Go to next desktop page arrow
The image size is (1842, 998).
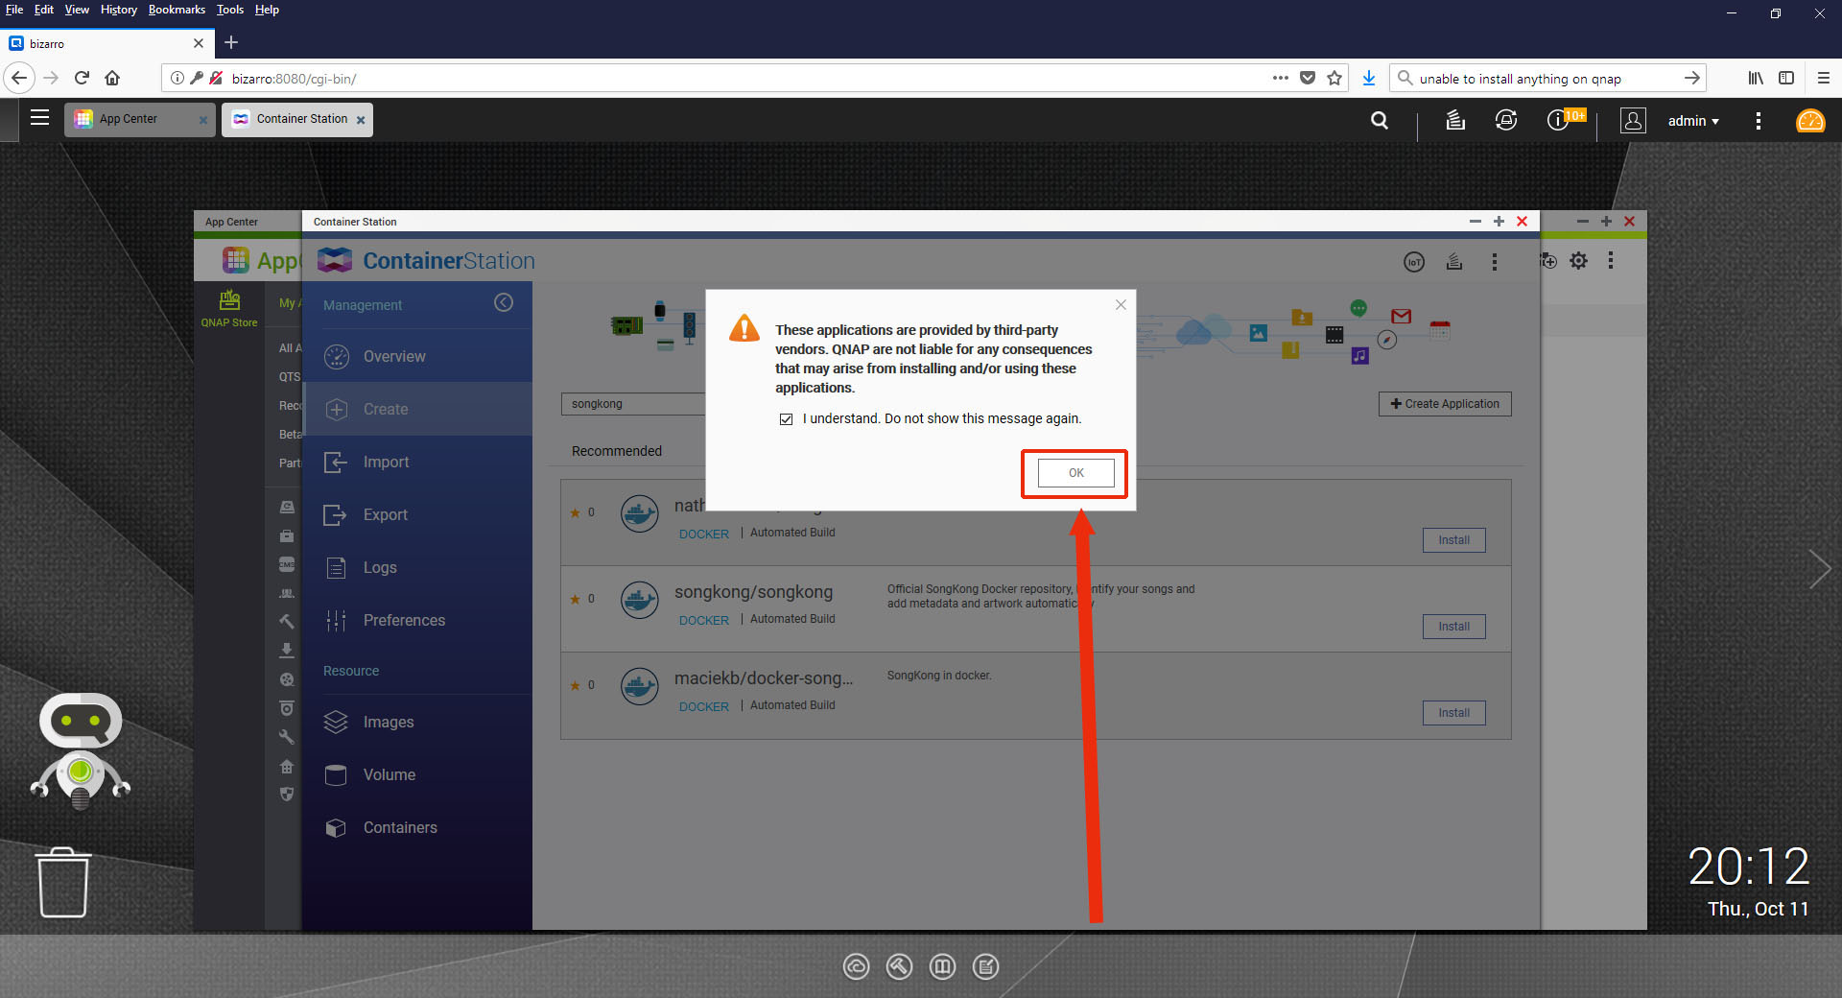1819,569
